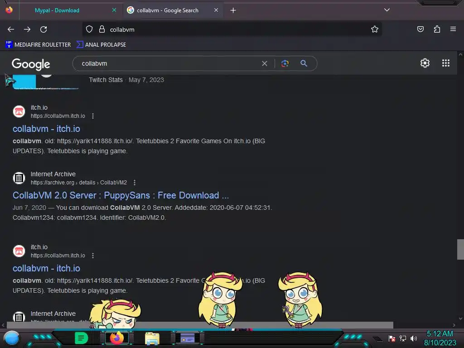
Task: Reload the current page
Action: [x=43, y=29]
